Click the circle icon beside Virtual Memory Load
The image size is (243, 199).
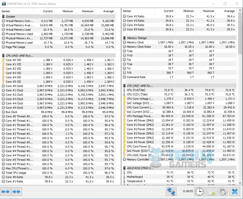[3, 30]
